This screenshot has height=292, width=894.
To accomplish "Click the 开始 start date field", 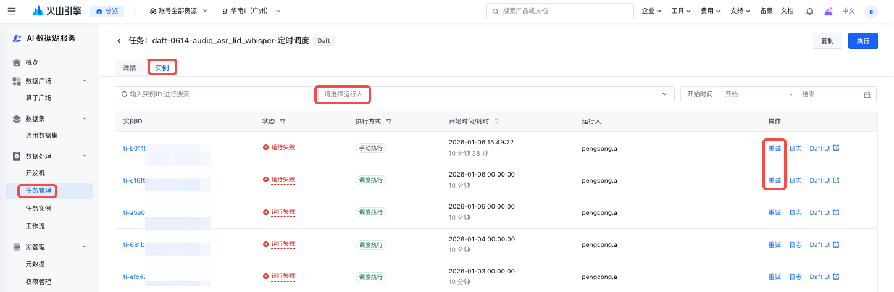I will pyautogui.click(x=753, y=94).
